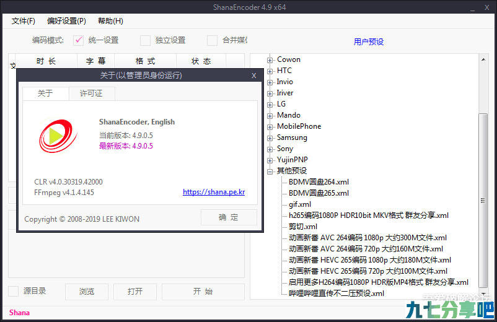Select the Samsung tree label
This screenshot has width=497, height=322.
click(292, 137)
